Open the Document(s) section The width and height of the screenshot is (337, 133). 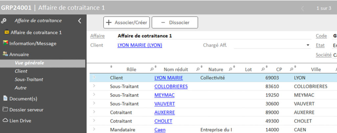(23, 99)
